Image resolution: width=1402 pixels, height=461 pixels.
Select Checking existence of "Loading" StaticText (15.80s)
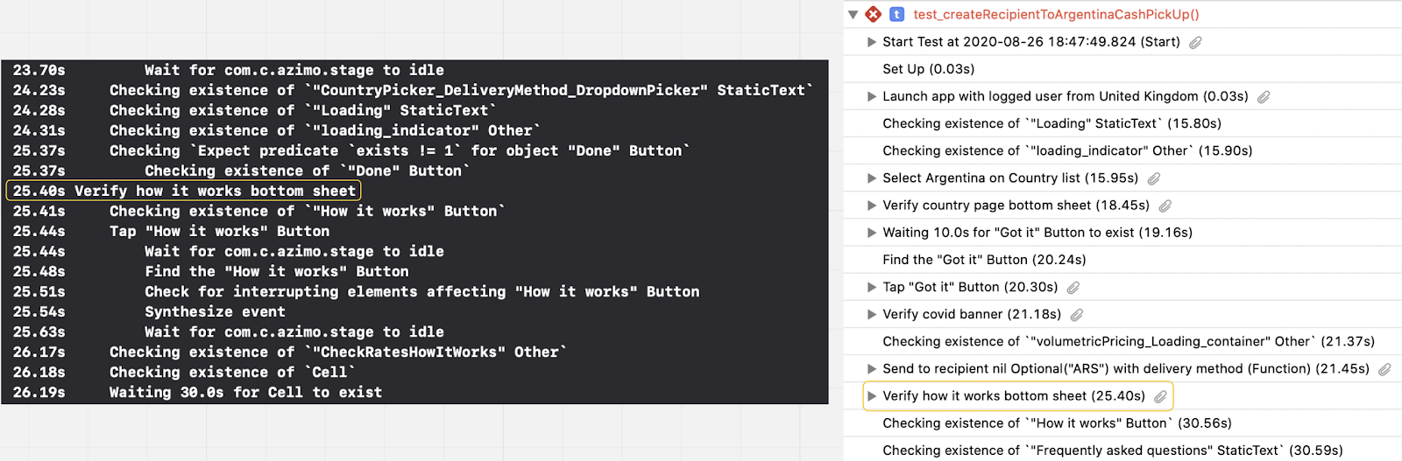pyautogui.click(x=1051, y=123)
